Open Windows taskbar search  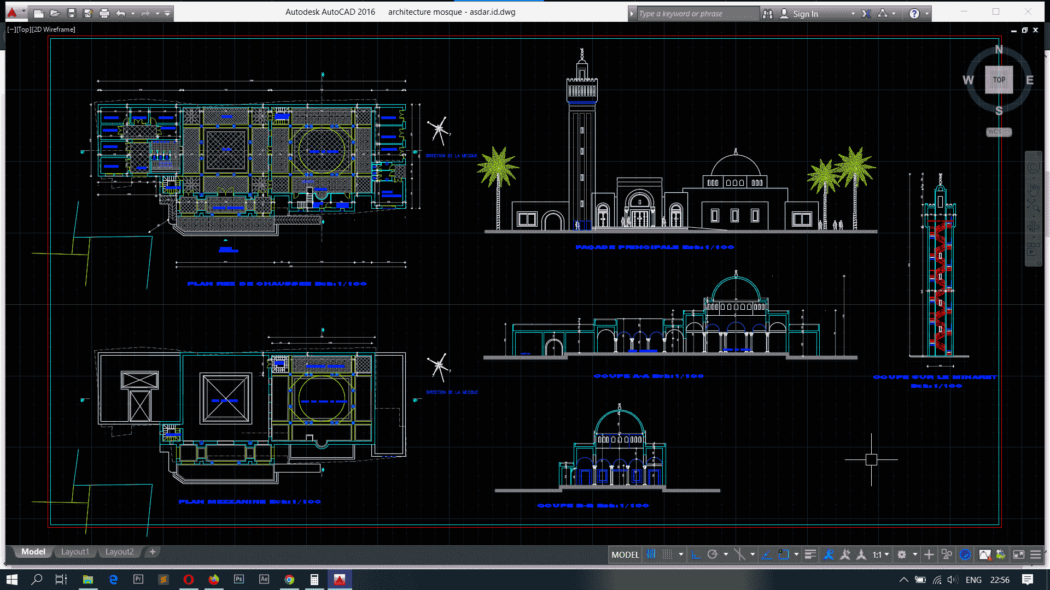[37, 580]
